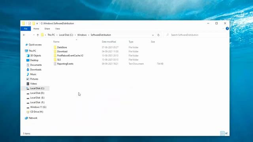Open the Download folder icon
Image resolution: width=253 pixels, height=142 pixels.
tap(55, 52)
